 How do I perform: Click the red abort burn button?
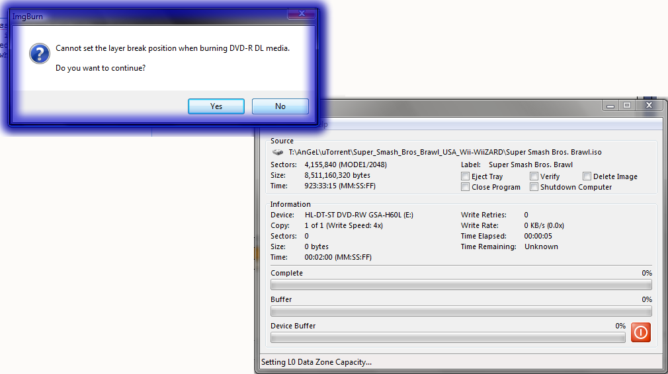[x=640, y=332]
